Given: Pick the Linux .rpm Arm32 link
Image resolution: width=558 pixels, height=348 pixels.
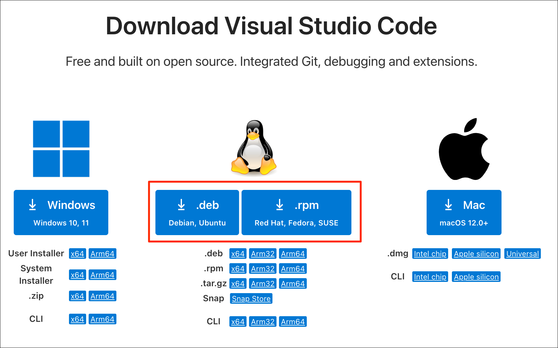Looking at the screenshot, I should tap(263, 269).
